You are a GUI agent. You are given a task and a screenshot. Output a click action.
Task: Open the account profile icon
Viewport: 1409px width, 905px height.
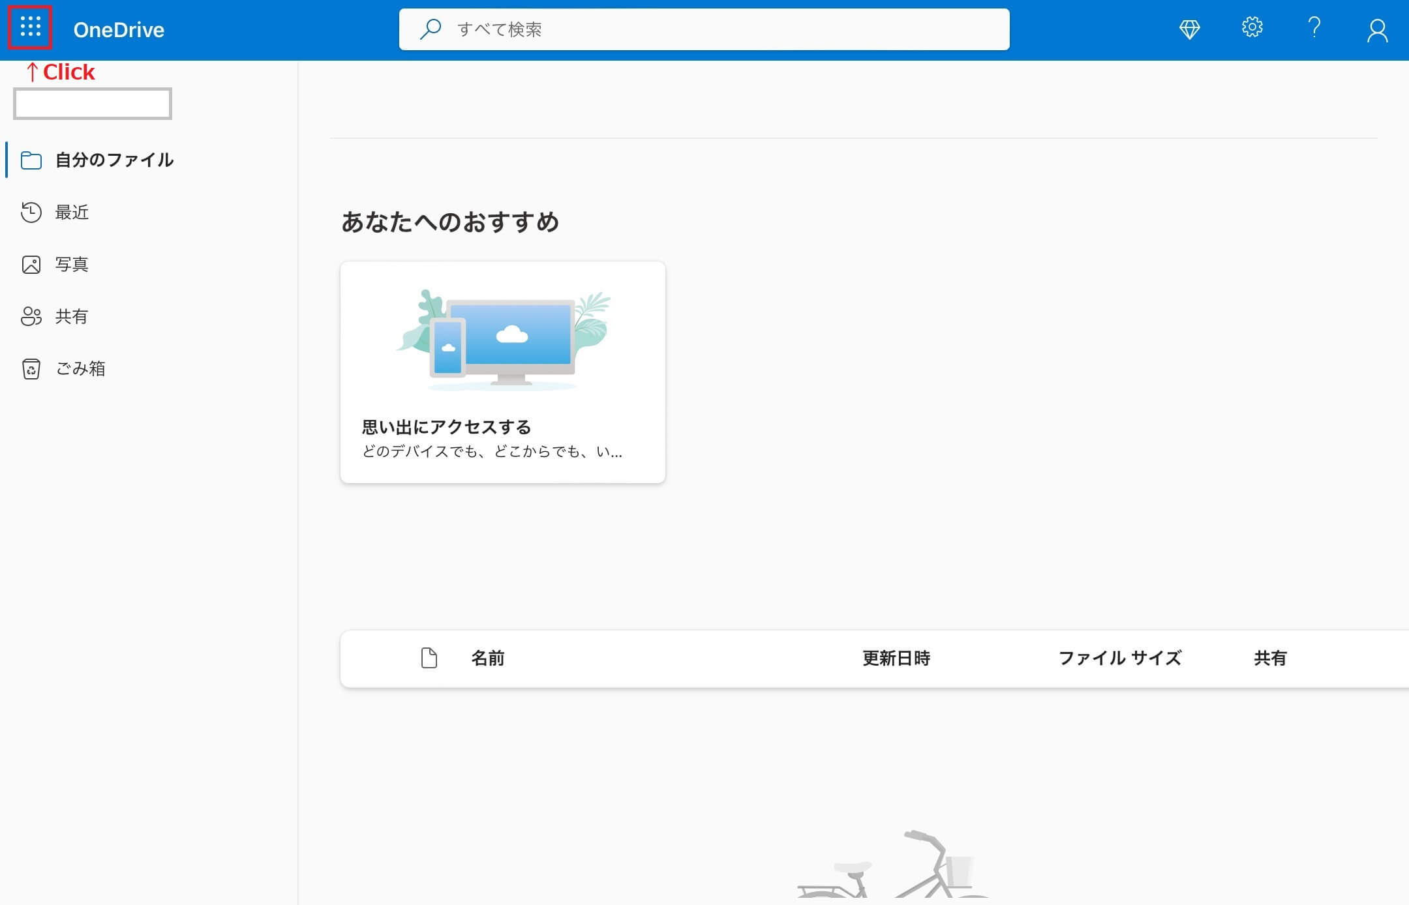pyautogui.click(x=1377, y=30)
